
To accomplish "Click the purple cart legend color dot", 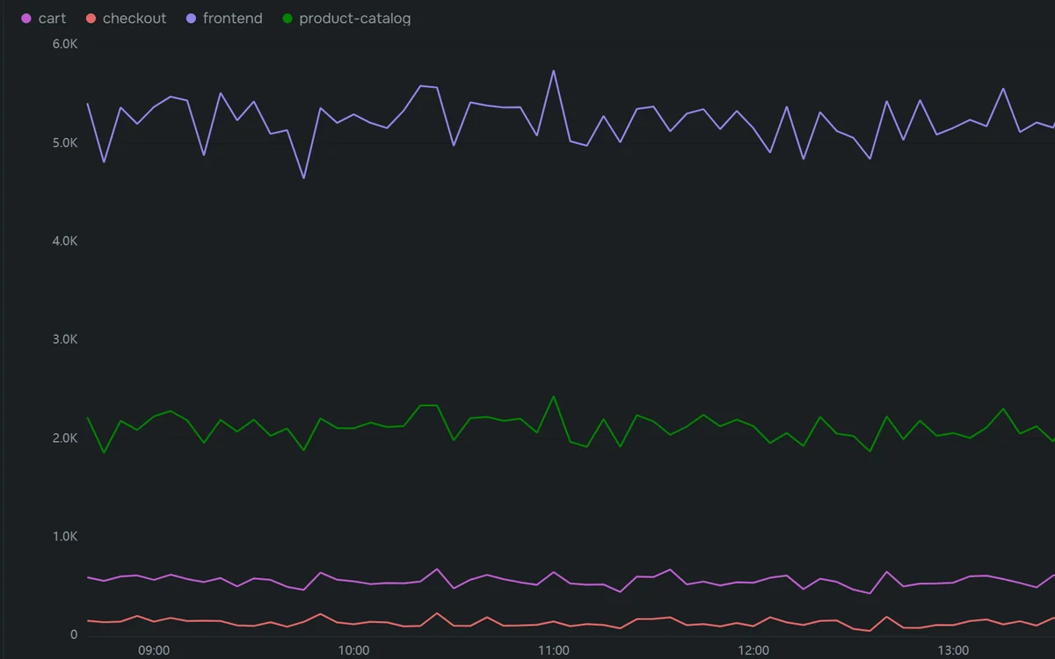I will point(26,18).
